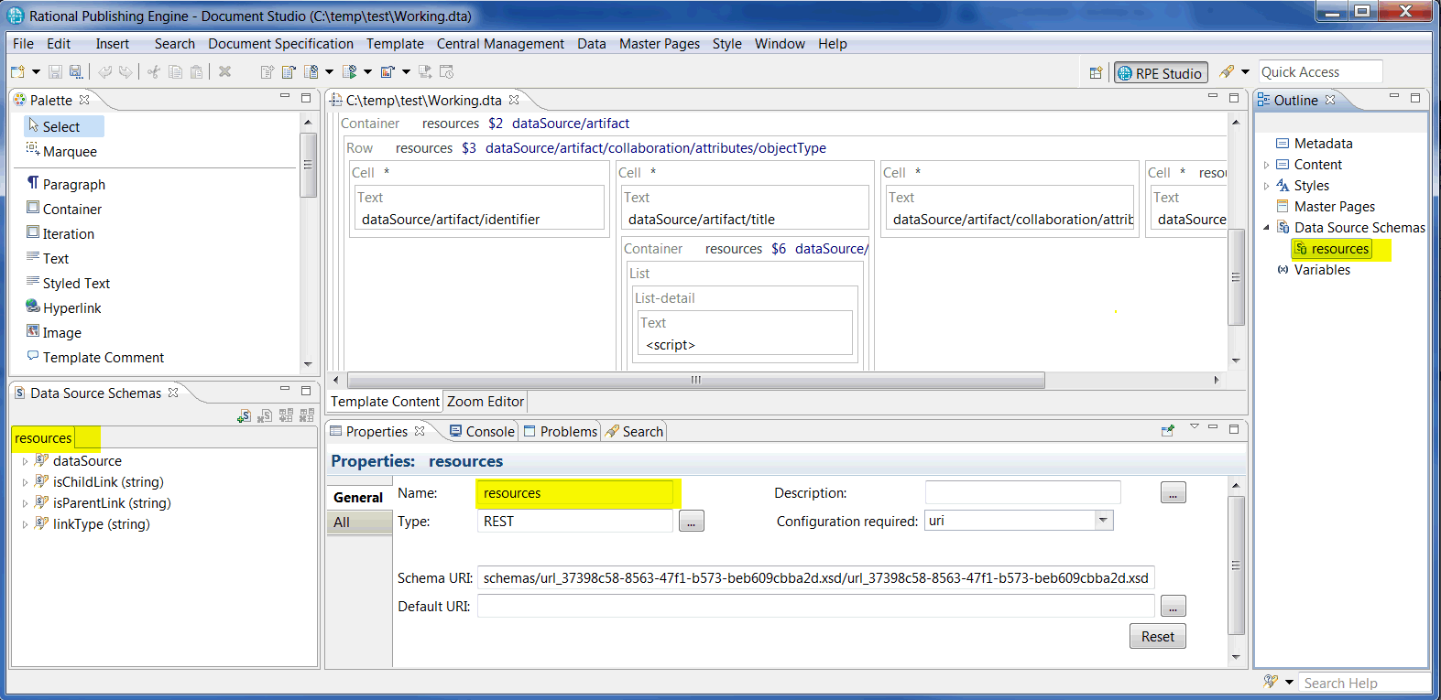The image size is (1441, 700).
Task: Open the Document Specification menu
Action: pos(280,44)
